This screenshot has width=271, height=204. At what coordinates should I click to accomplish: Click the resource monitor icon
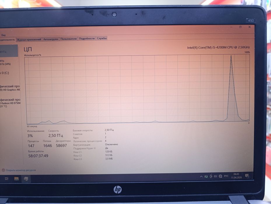pos(3,170)
